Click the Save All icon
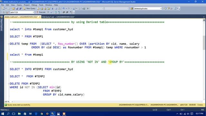Image resolution: width=206 pixels, height=116 pixels. click(x=20, y=9)
